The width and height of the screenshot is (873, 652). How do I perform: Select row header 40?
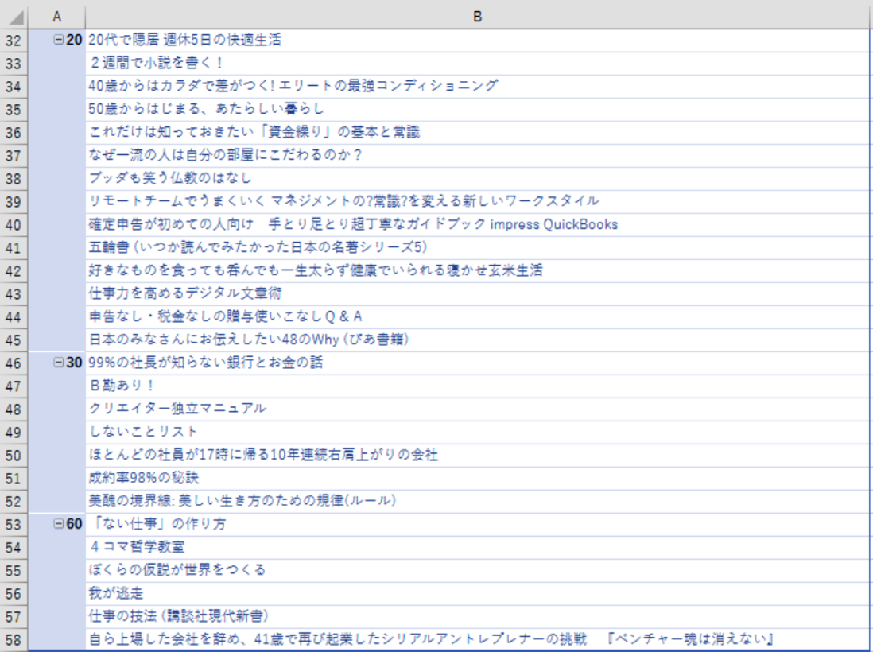tap(14, 225)
